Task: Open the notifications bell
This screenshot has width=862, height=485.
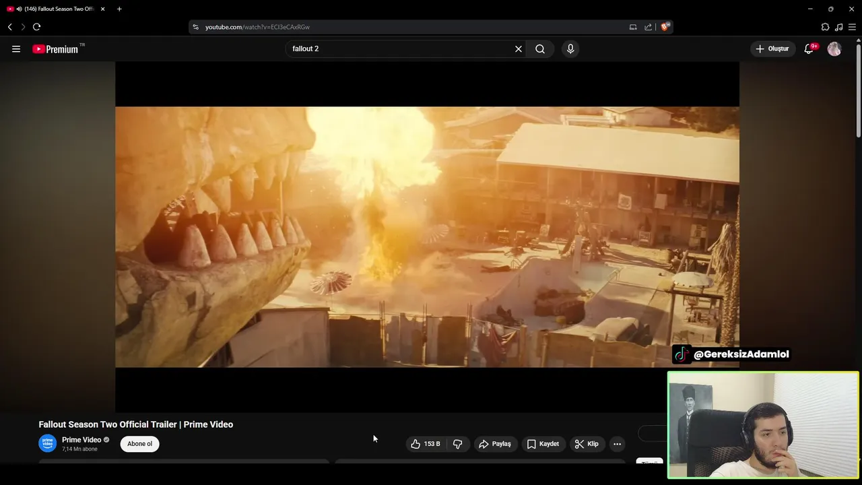Action: click(809, 48)
